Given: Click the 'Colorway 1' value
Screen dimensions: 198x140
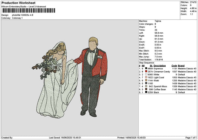Looking at the screenshot, I should 17,18.
